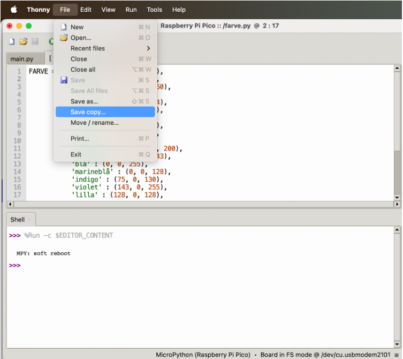Open the Run menu
The image size is (403, 359).
coord(131,10)
